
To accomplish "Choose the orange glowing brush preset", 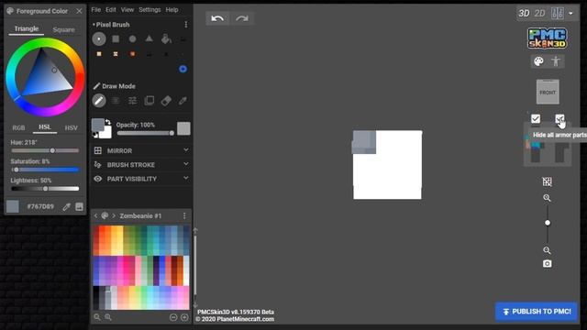I will click(132, 54).
